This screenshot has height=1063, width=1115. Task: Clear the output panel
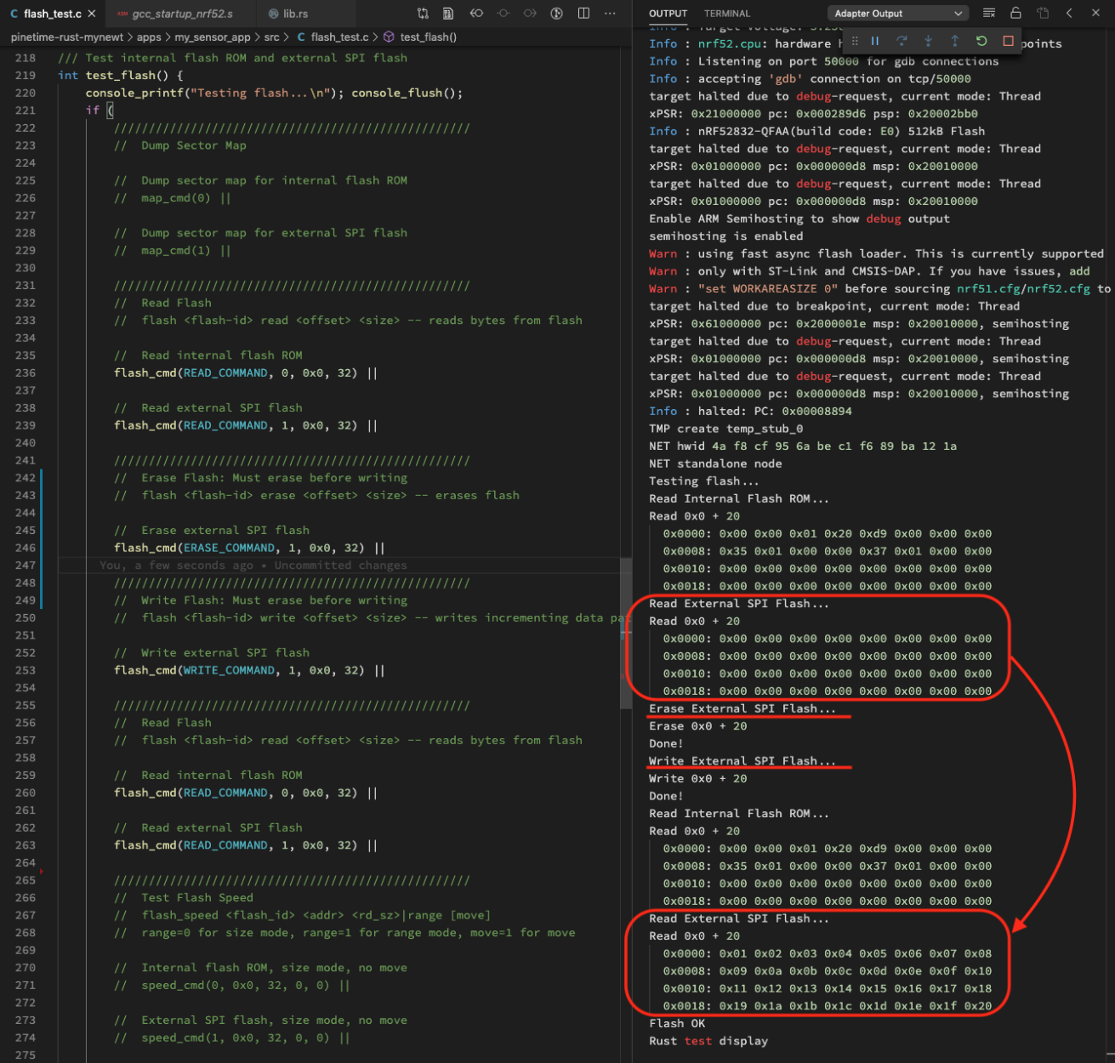point(988,13)
